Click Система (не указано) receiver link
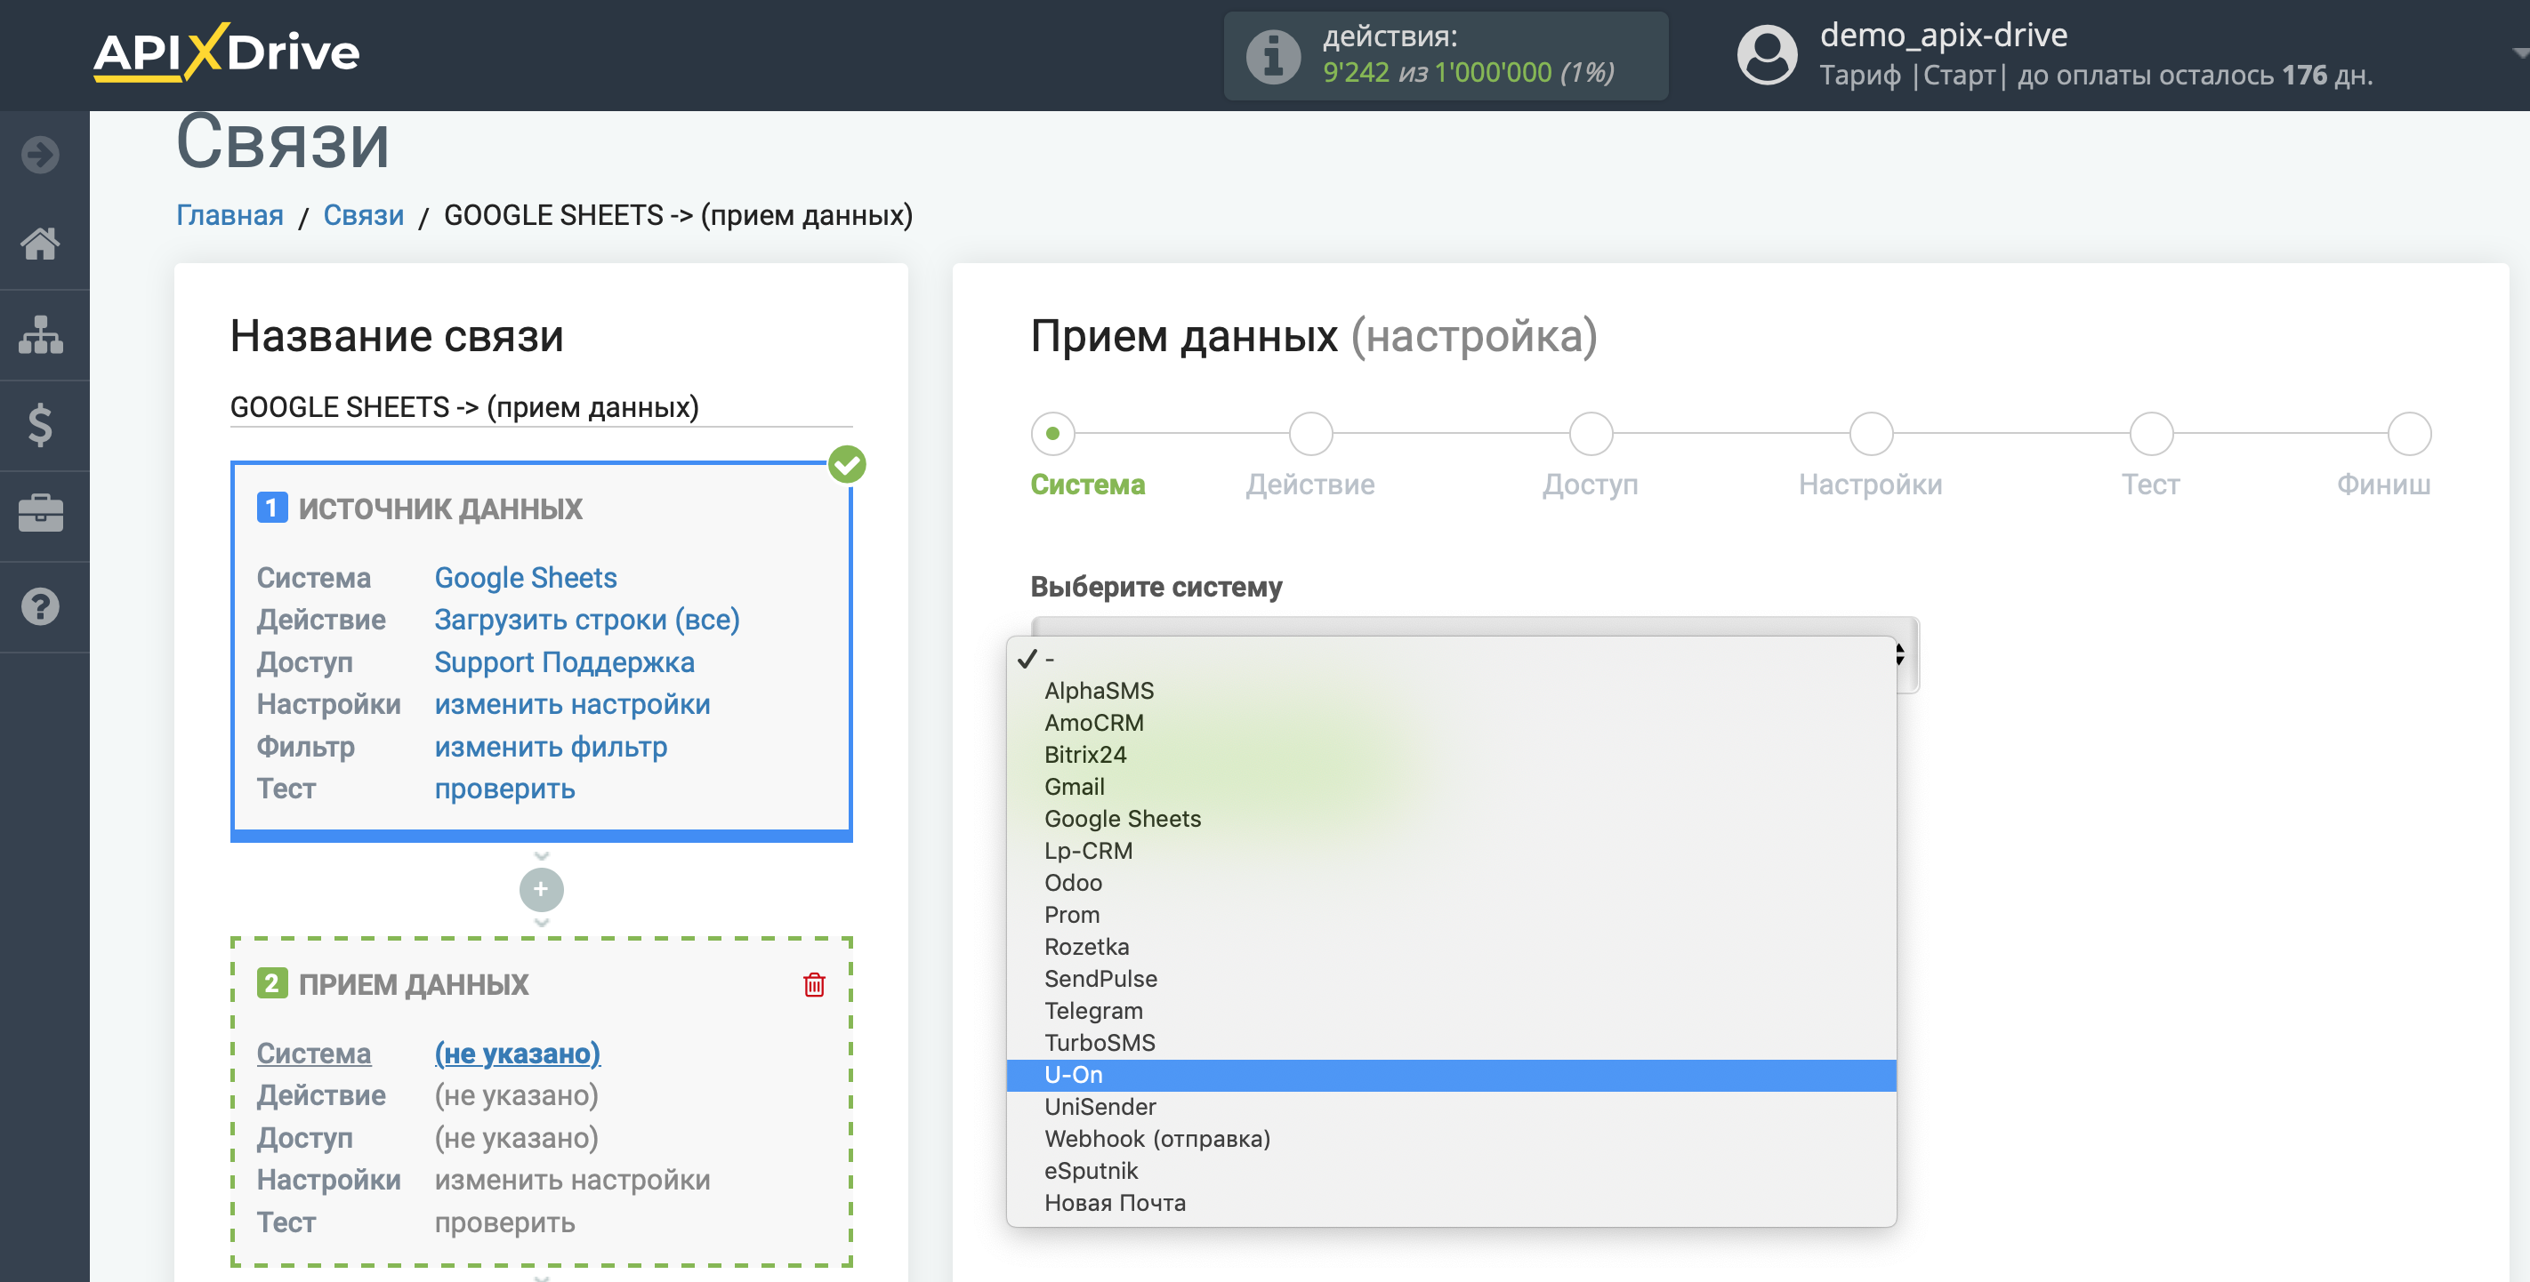This screenshot has height=1282, width=2530. [x=518, y=1053]
